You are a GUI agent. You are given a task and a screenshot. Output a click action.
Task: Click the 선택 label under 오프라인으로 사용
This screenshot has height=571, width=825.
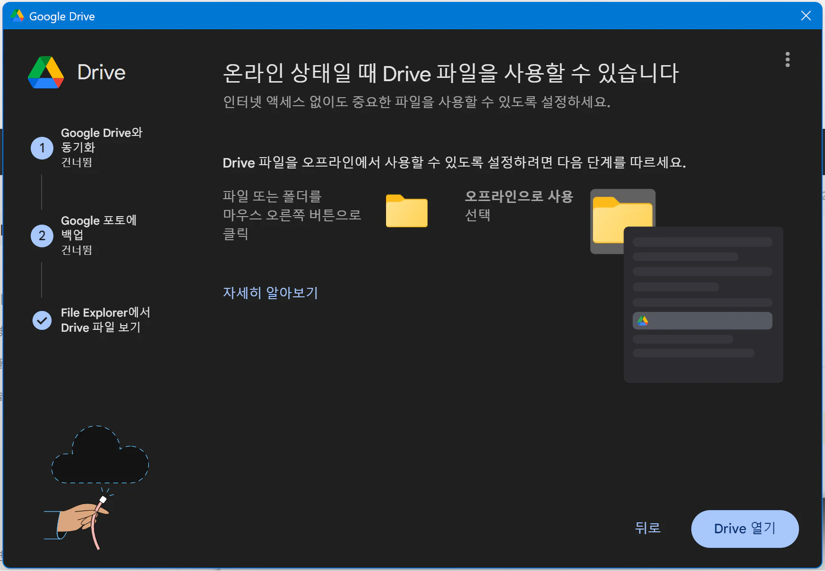[478, 216]
